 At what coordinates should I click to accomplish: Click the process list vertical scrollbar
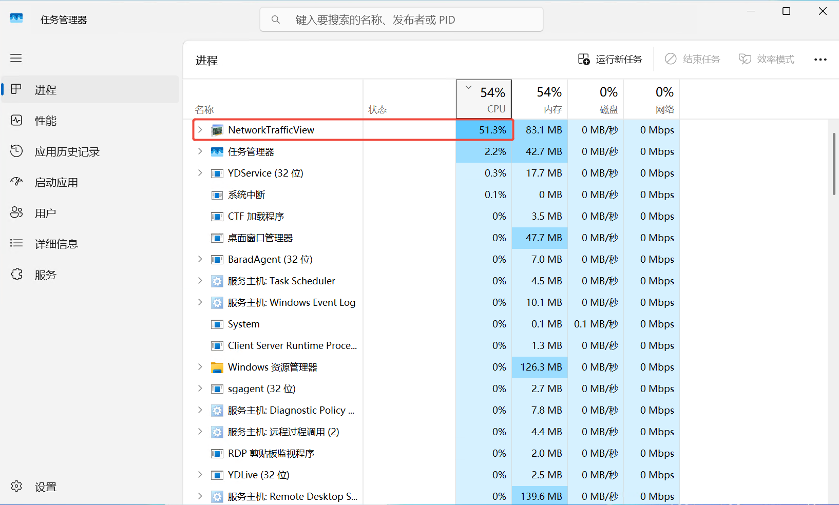click(x=834, y=164)
